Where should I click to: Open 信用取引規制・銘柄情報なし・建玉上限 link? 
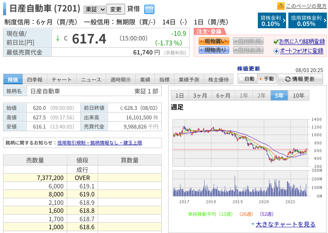pos(100,143)
